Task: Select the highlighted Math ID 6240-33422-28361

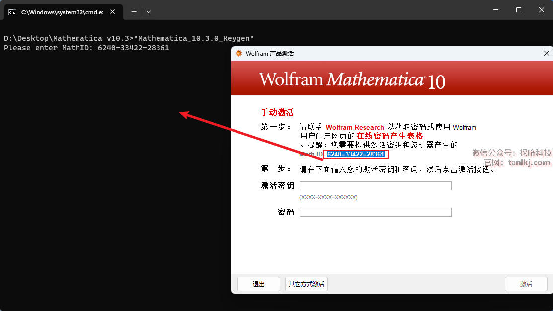Action: [356, 154]
